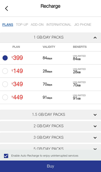Tap the Unlimited 28GB benefits entry
The height and width of the screenshot is (172, 101).
(x=79, y=71)
